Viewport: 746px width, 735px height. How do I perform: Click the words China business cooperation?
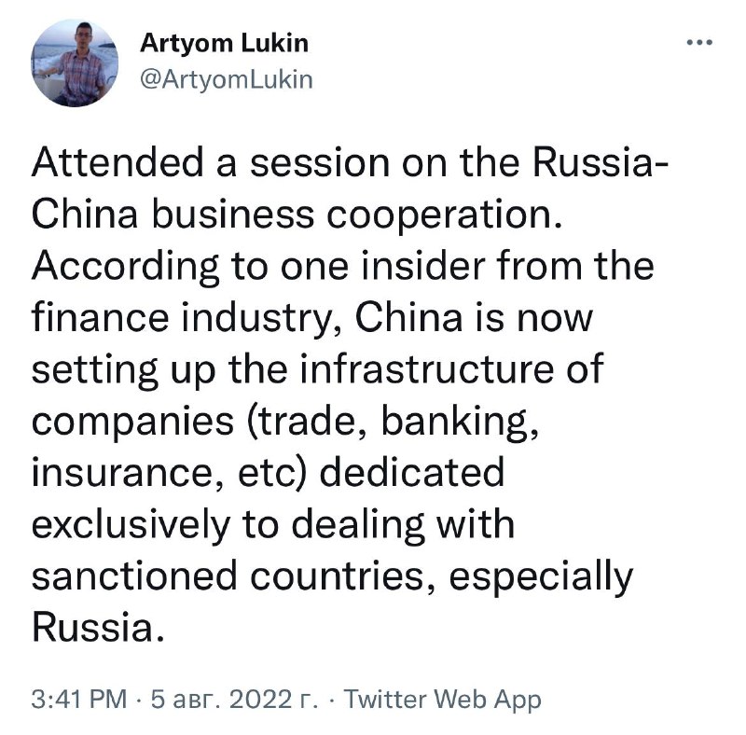pos(297,215)
